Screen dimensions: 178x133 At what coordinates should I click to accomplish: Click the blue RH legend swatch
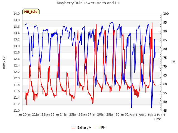pyautogui.click(x=97, y=128)
